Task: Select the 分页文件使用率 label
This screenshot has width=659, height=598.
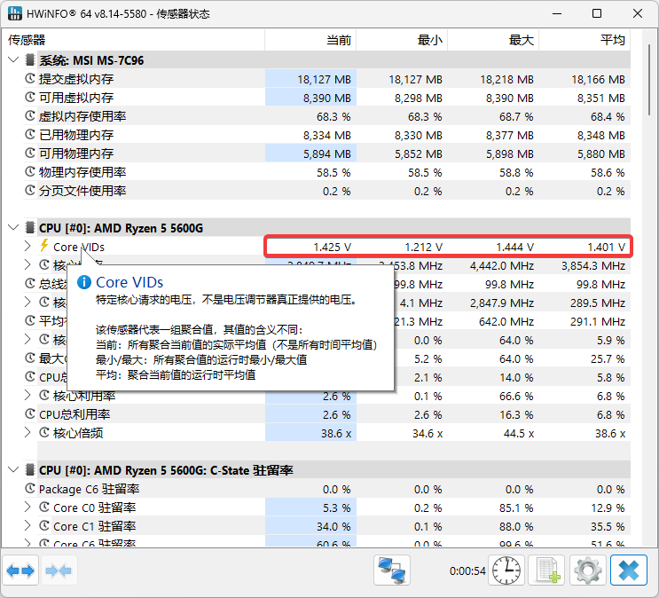Action: (x=82, y=191)
